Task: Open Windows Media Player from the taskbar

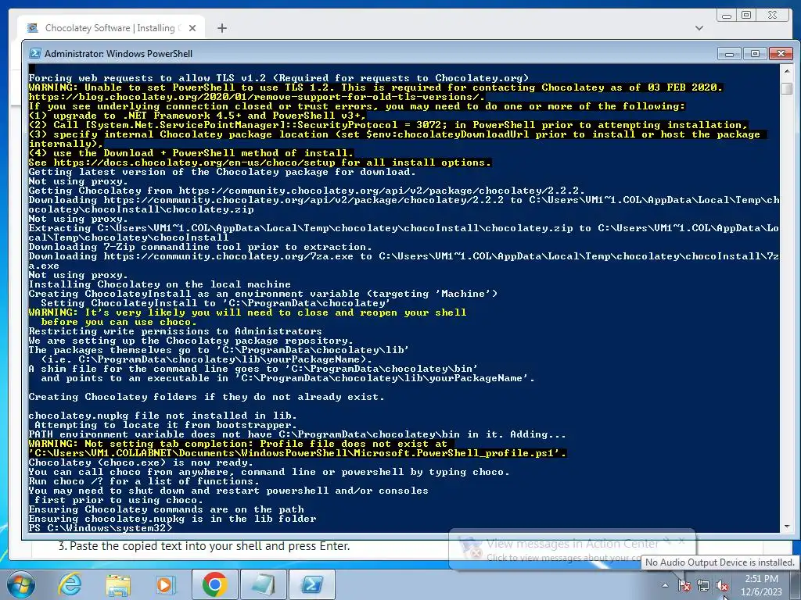Action: pos(165,584)
